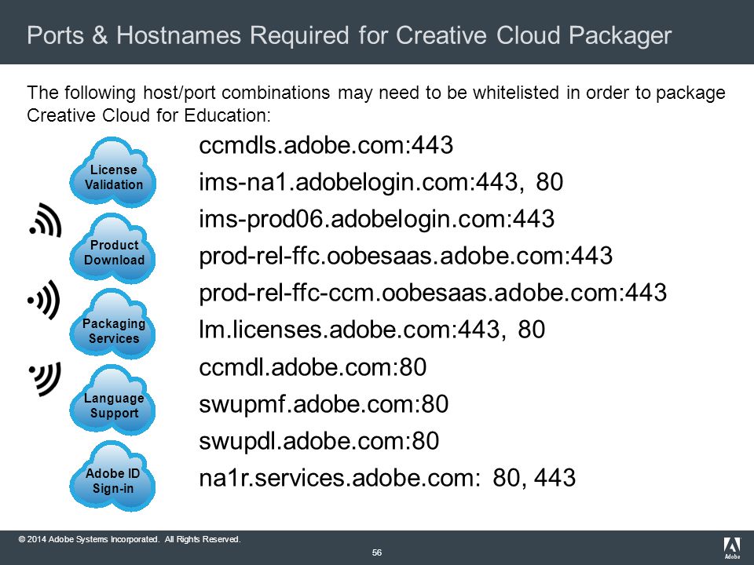The width and height of the screenshot is (754, 565).
Task: Select the line 'ccmdls.adobe.com:443'
Action: (x=326, y=145)
